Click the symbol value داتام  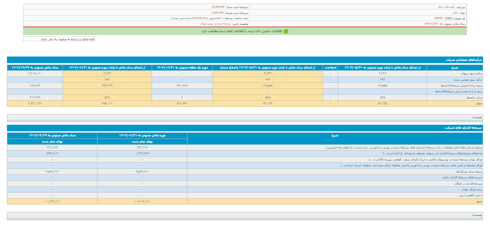tap(455, 12)
